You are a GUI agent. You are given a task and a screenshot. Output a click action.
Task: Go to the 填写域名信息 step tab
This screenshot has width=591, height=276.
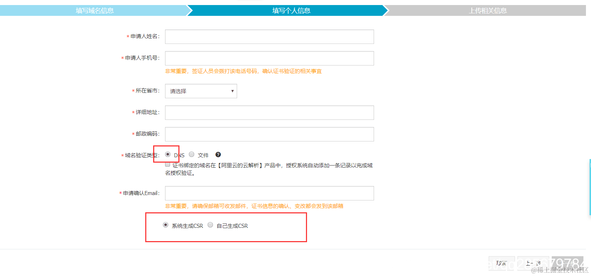point(95,10)
